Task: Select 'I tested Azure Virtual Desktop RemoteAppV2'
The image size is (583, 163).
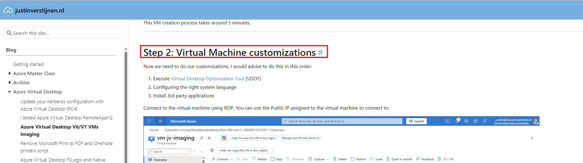Action: tap(66, 118)
